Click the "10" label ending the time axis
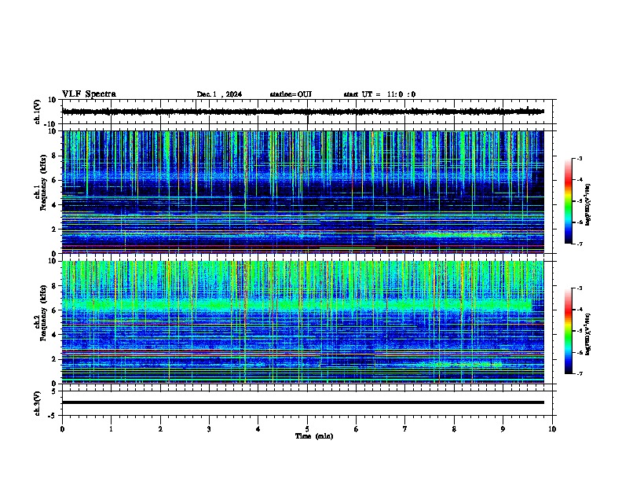The width and height of the screenshot is (622, 481). [x=552, y=429]
